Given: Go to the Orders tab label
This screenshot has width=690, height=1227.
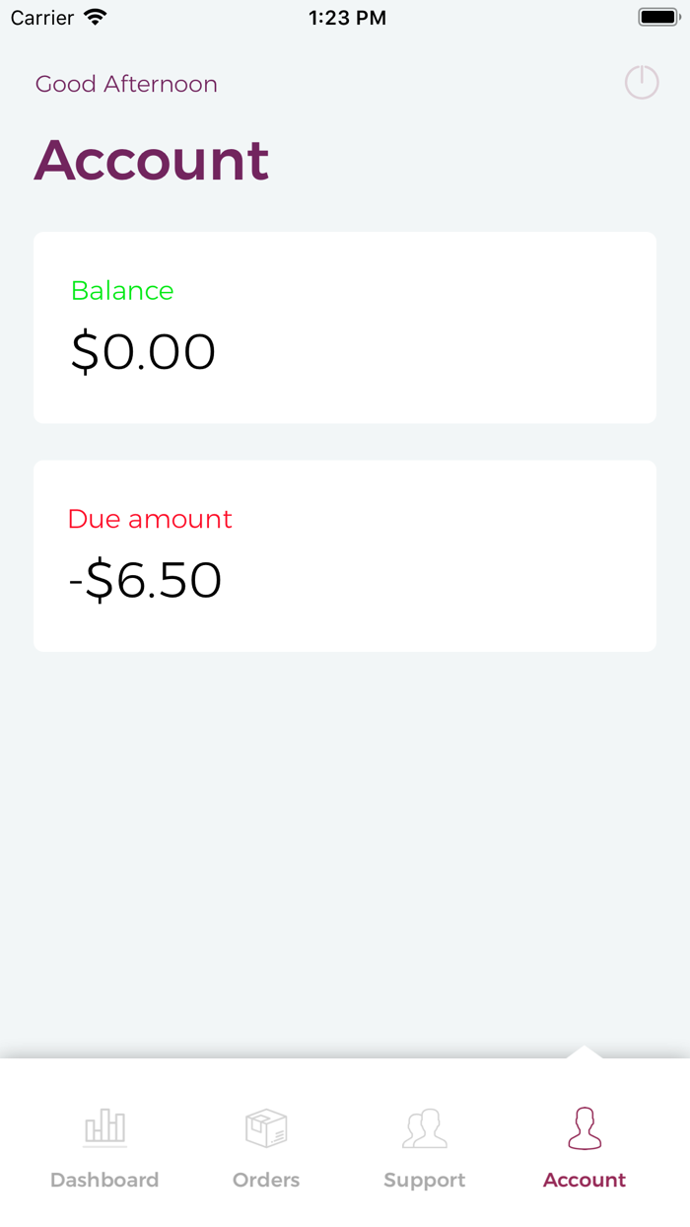Looking at the screenshot, I should 266,1181.
